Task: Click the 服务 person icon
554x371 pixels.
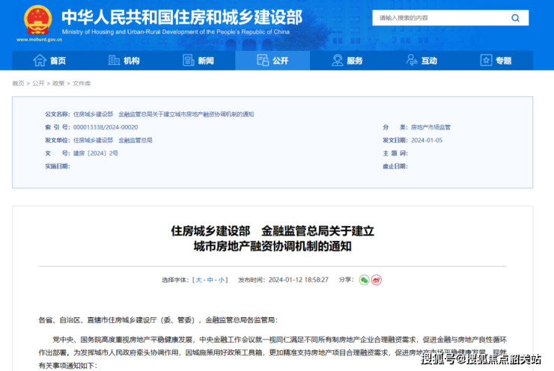Action: [x=336, y=61]
